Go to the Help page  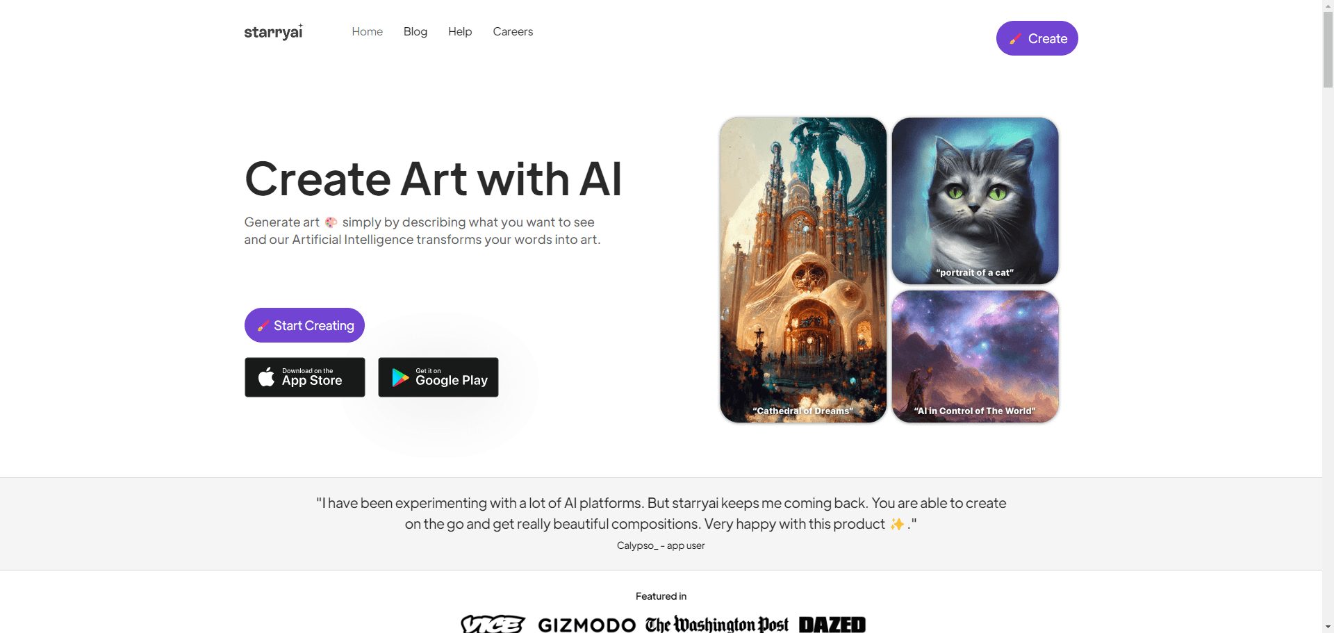pos(460,31)
